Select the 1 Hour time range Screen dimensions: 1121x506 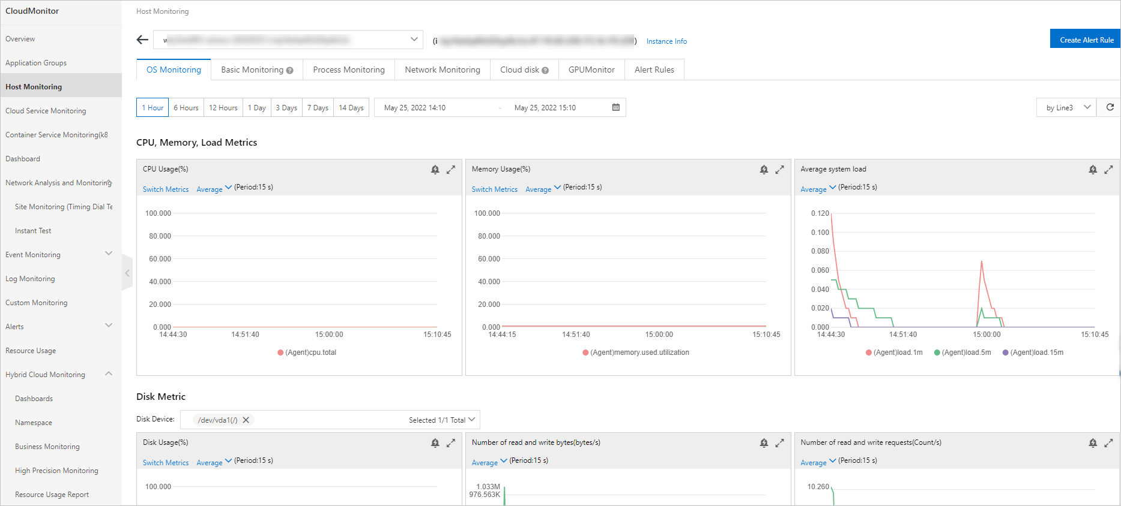tap(153, 107)
